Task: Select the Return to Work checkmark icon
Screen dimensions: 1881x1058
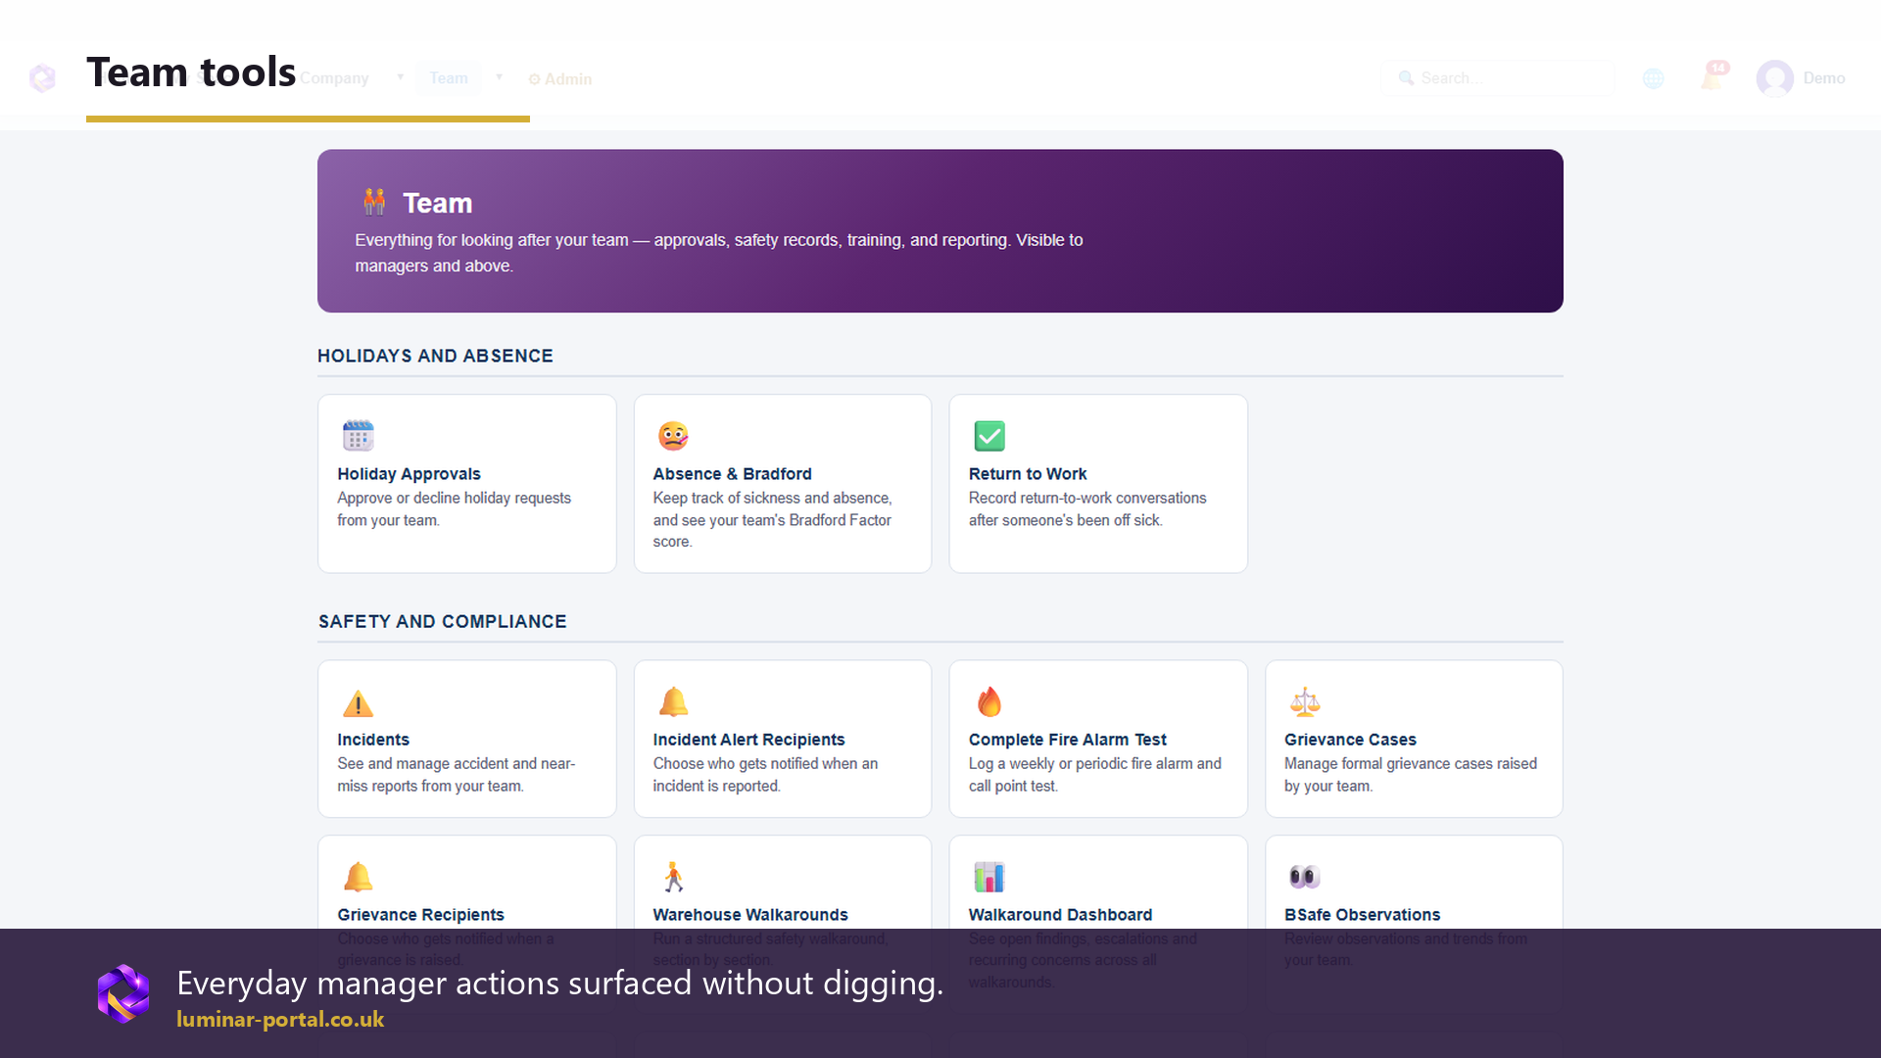Action: (x=989, y=435)
